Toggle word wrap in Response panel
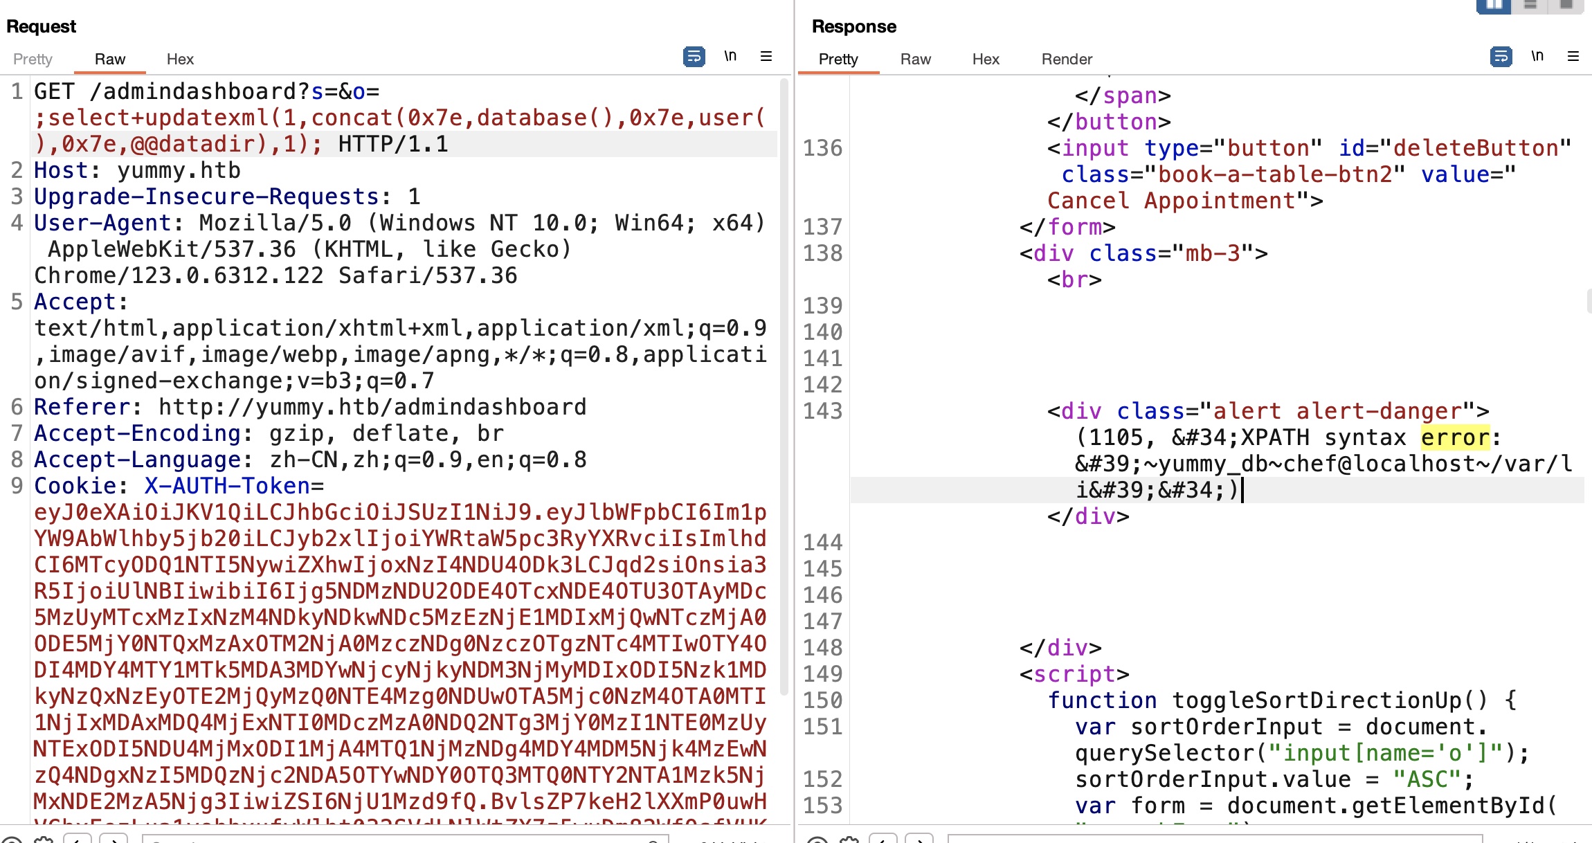Image resolution: width=1592 pixels, height=843 pixels. 1501,56
